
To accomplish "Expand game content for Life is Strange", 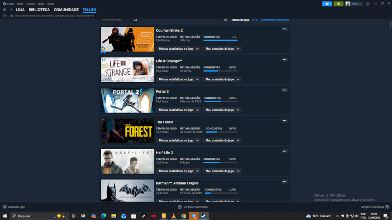I will pos(222,79).
